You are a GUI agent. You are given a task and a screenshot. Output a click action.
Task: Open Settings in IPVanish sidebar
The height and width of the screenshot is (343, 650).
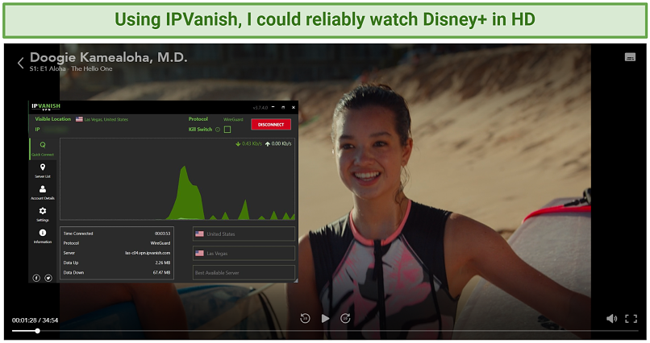[43, 214]
